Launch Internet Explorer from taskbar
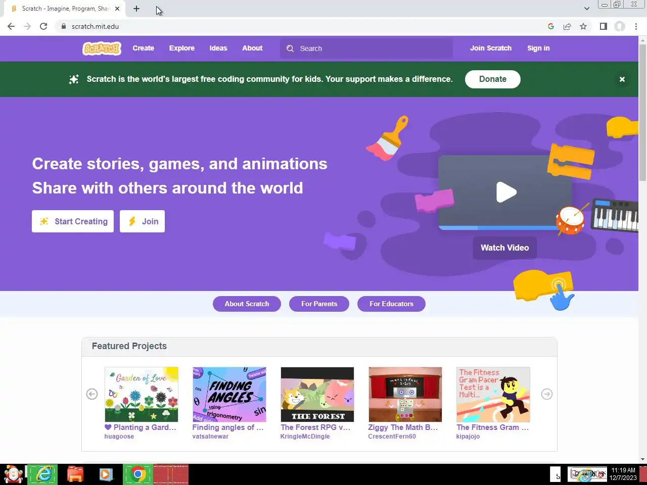This screenshot has height=485, width=647. pos(42,474)
